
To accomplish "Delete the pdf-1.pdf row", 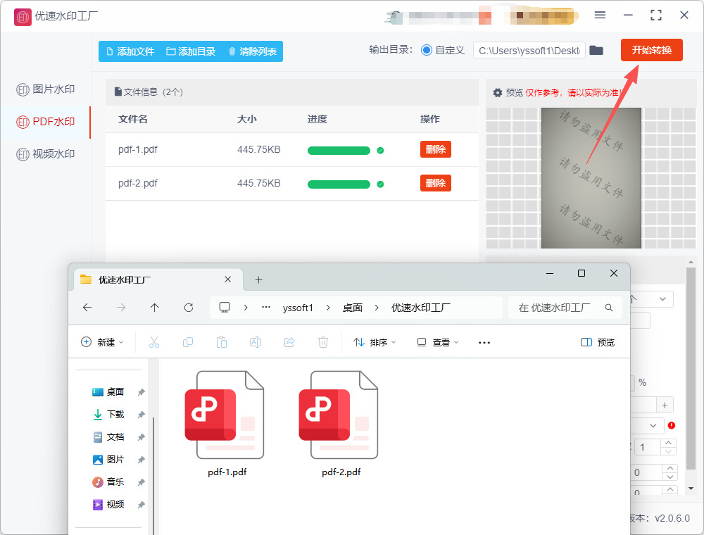I will click(436, 149).
